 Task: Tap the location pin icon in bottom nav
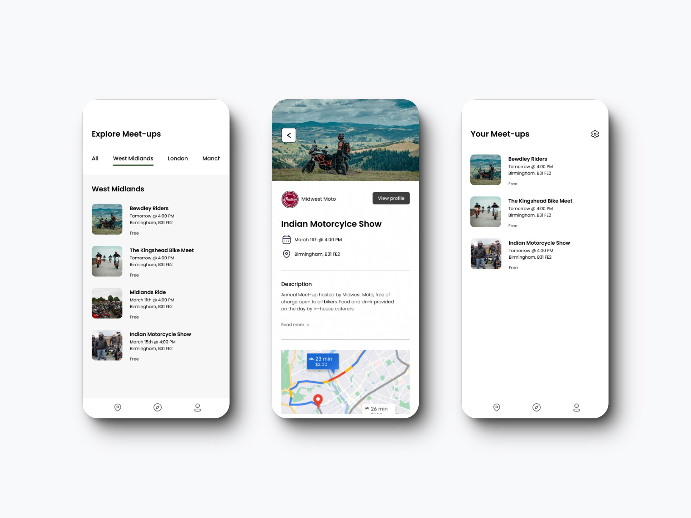[x=118, y=406]
